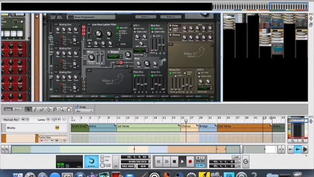Click the Blocks track icon

(x=57, y=128)
